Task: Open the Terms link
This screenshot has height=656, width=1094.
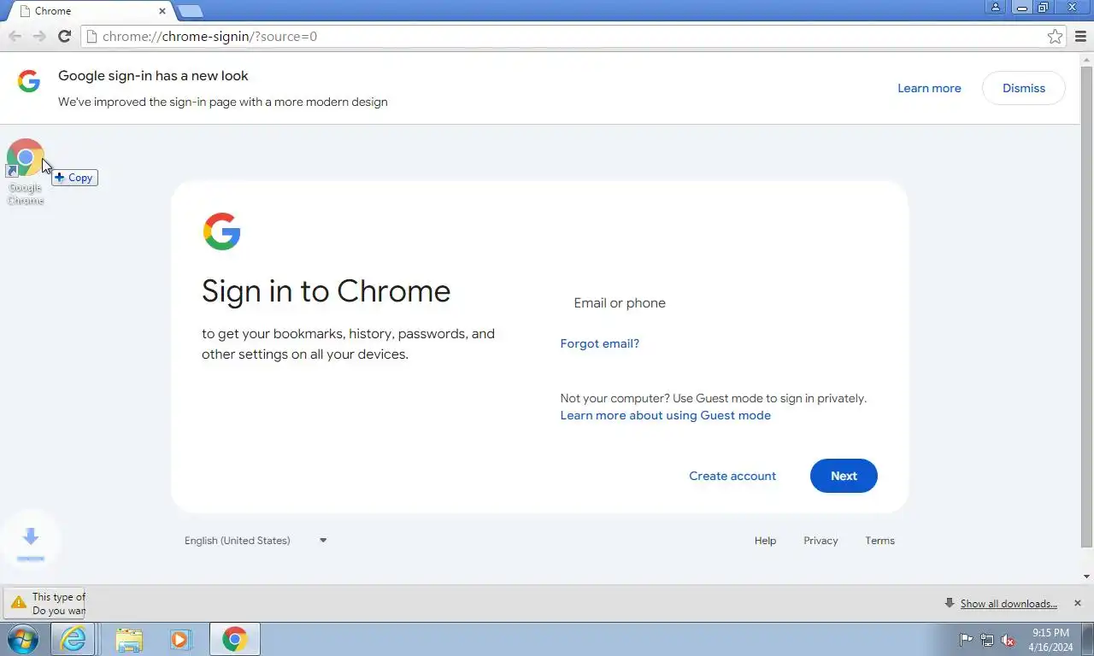Action: pyautogui.click(x=879, y=541)
